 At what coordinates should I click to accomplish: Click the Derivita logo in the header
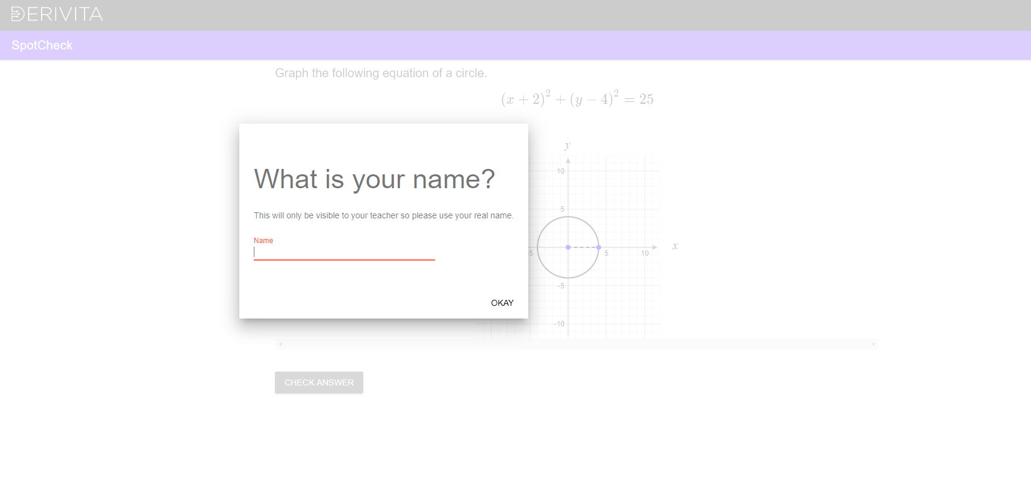57,14
